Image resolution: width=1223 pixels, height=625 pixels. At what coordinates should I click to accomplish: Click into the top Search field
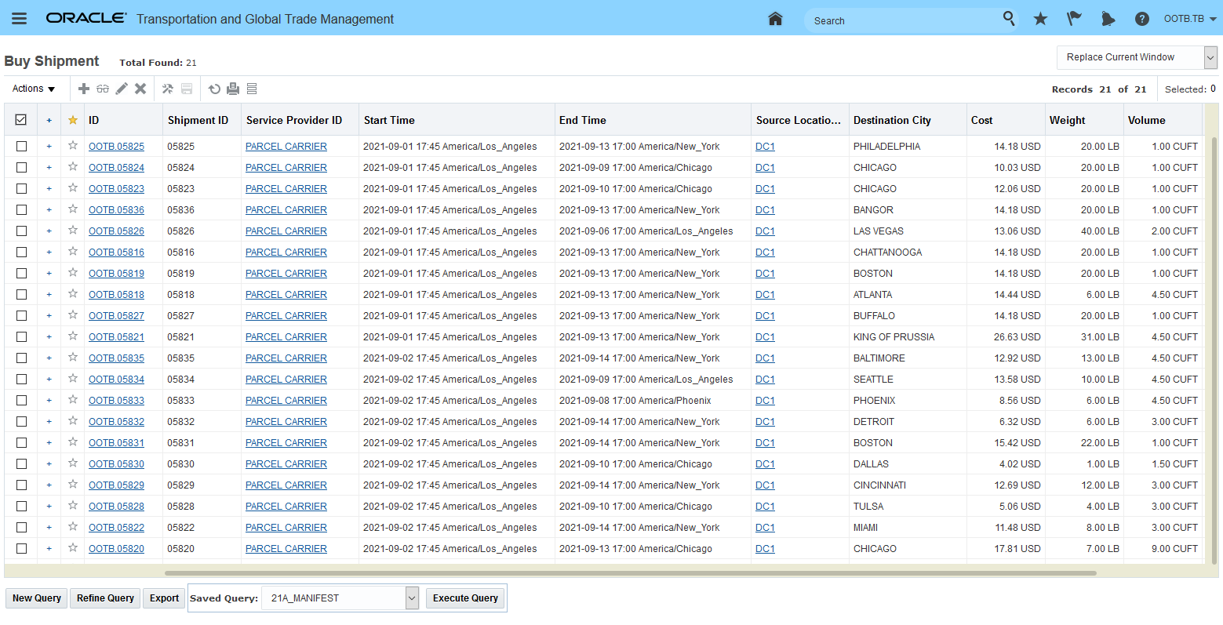[x=902, y=20]
